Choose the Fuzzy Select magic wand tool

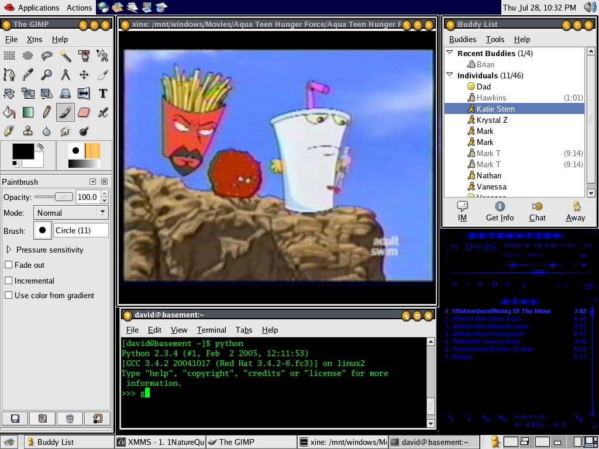[x=66, y=56]
